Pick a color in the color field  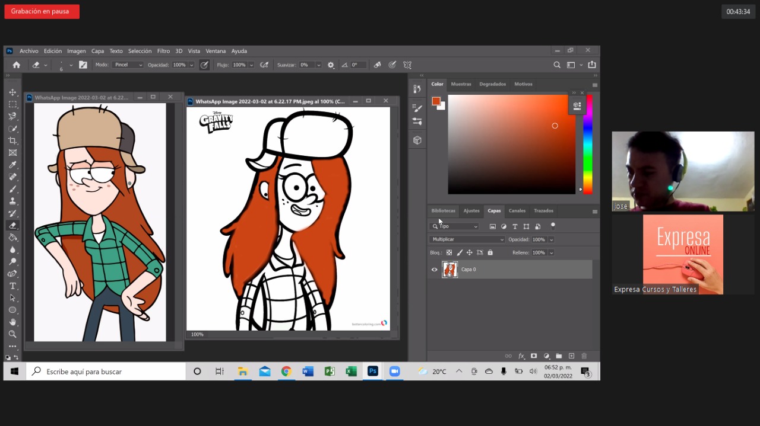tap(511, 145)
